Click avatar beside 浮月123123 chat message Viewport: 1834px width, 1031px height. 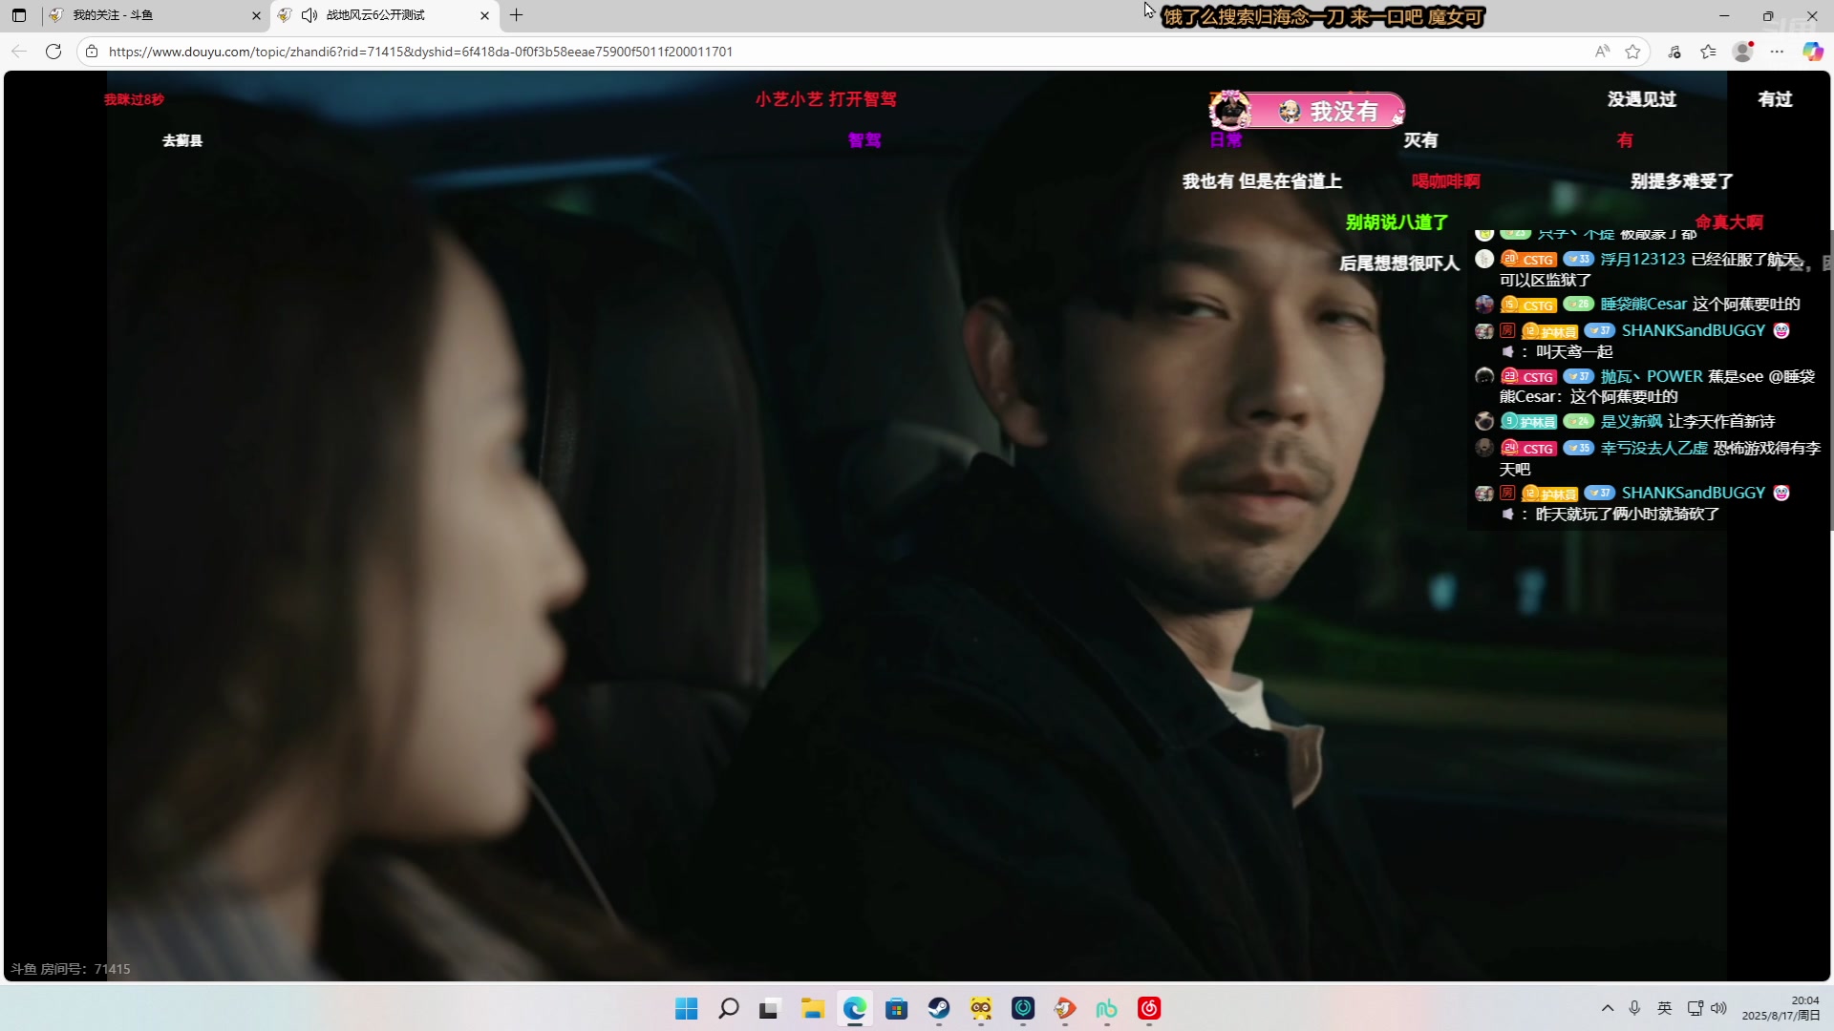[1484, 259]
